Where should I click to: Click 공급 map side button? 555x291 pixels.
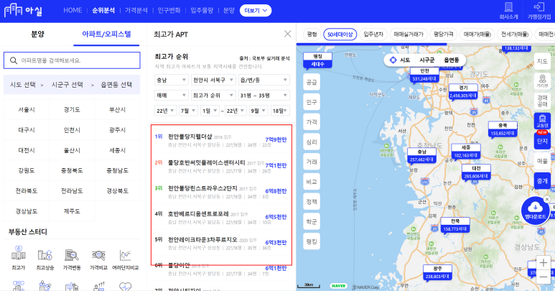[x=312, y=82]
